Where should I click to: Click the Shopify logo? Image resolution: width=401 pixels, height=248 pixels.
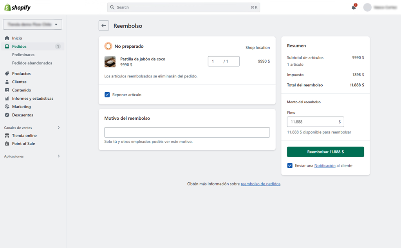(17, 7)
